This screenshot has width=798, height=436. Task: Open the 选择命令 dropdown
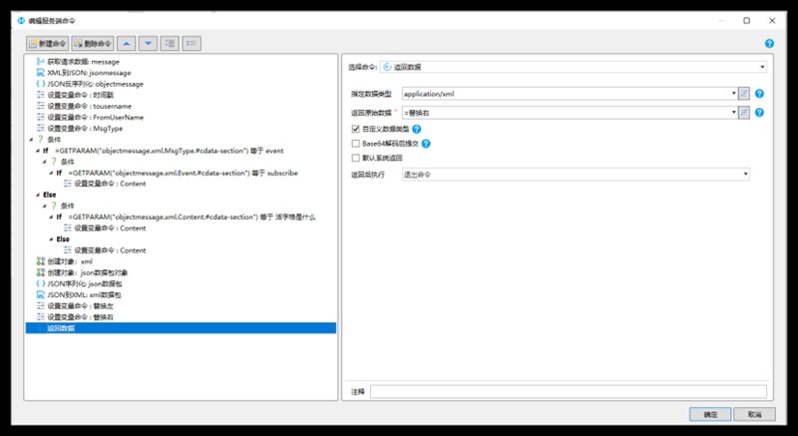573,67
